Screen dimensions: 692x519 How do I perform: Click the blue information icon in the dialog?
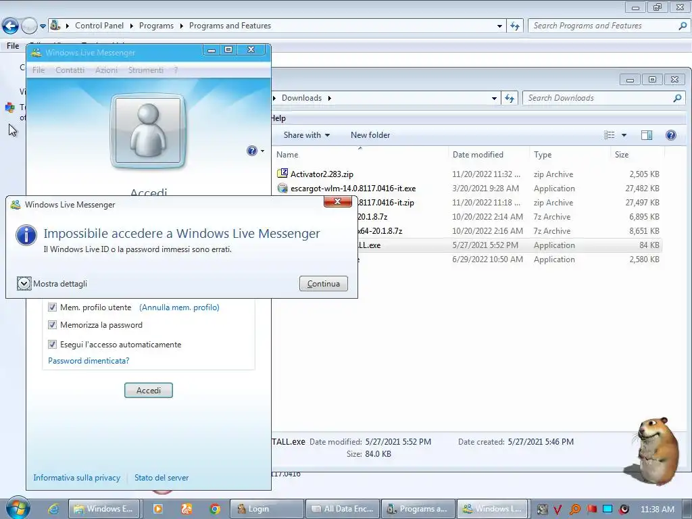[x=26, y=234]
